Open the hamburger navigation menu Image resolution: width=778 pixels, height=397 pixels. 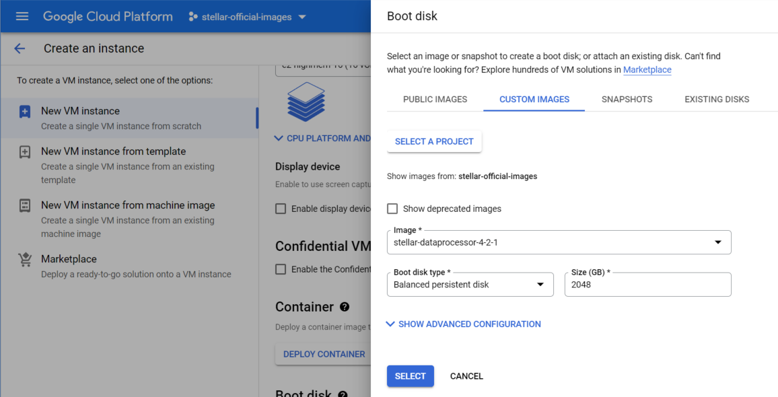(x=22, y=16)
